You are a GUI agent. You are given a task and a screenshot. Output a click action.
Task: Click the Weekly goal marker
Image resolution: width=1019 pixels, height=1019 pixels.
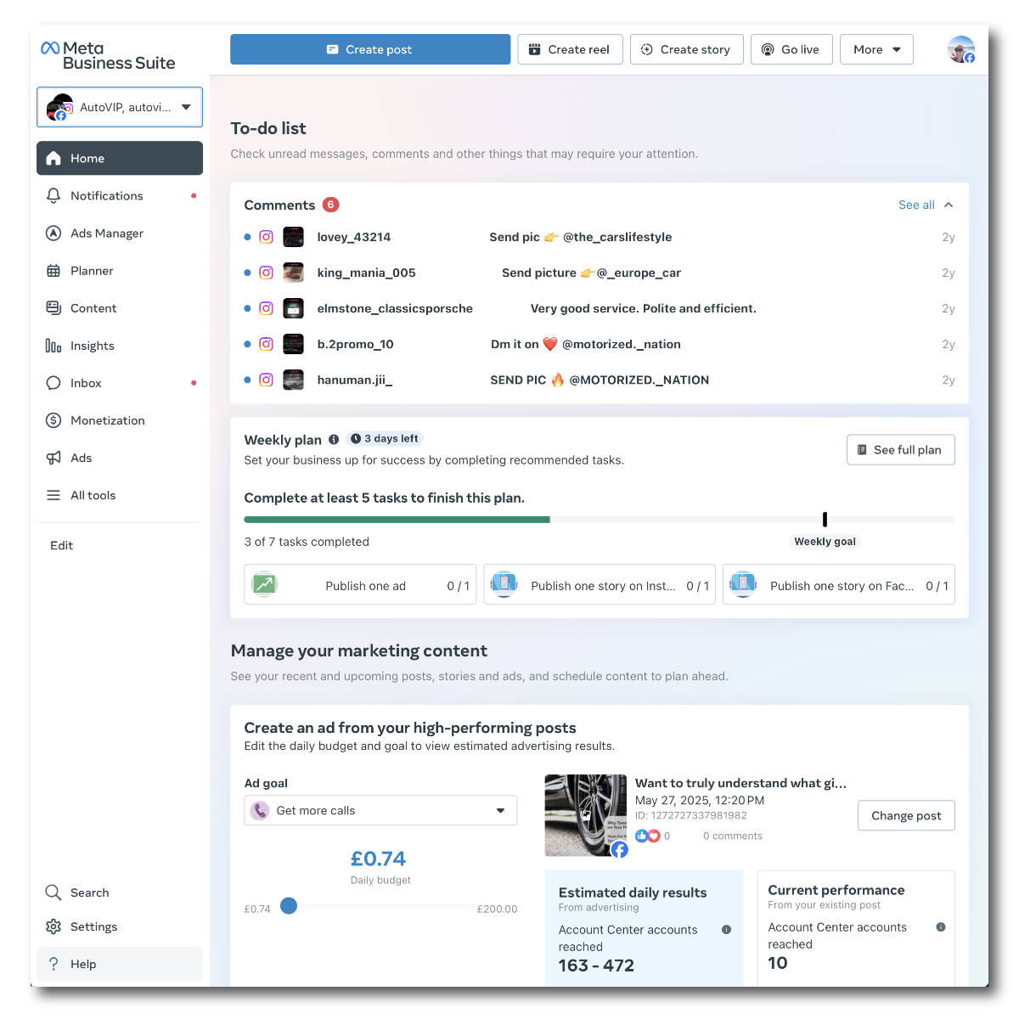[x=825, y=519]
